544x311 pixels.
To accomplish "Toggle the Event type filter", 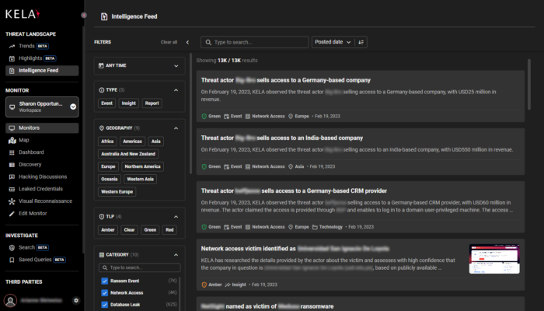I will pos(107,103).
